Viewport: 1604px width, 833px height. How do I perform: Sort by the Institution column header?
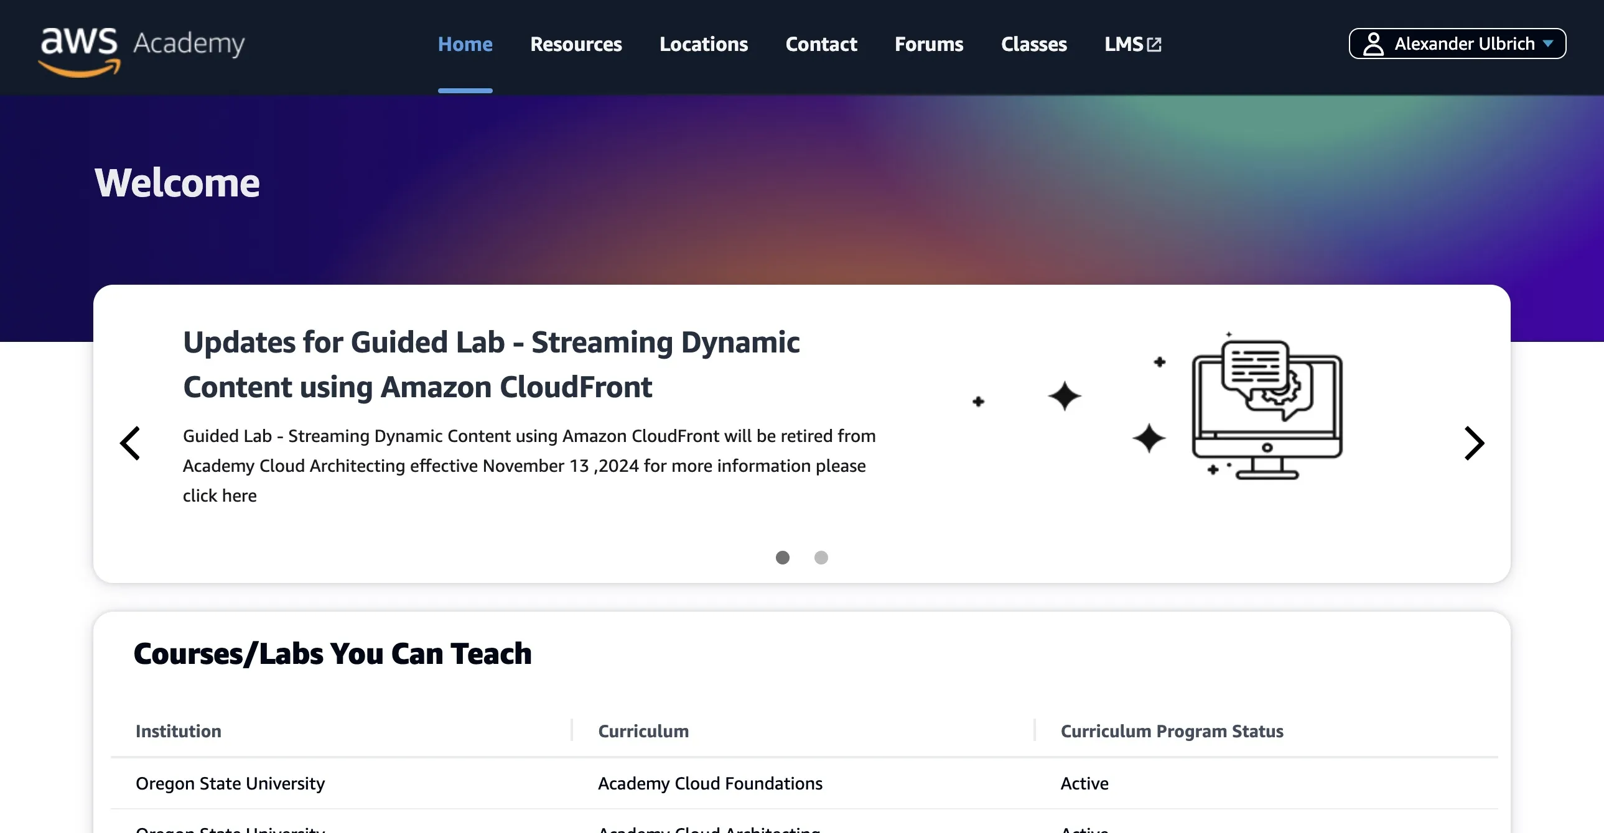click(178, 731)
